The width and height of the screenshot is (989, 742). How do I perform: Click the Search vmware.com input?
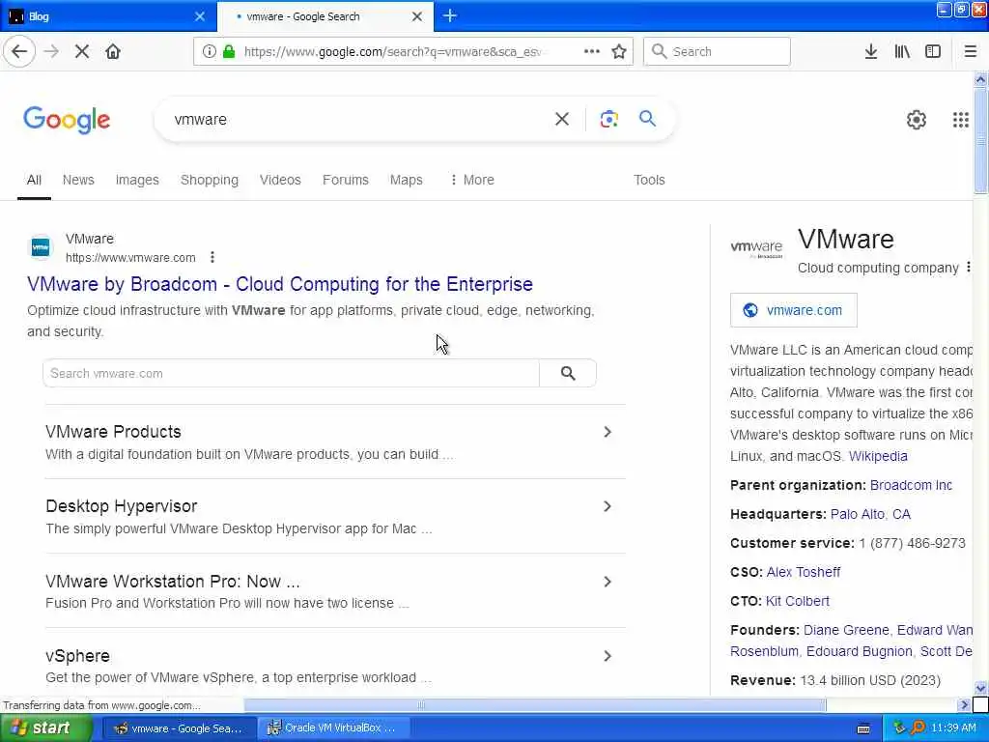coord(292,374)
